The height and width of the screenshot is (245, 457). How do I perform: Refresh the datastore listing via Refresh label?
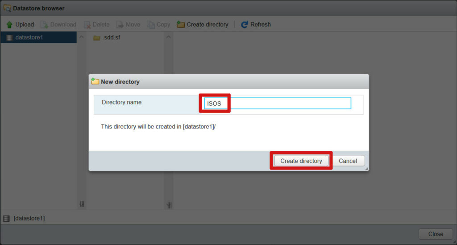260,25
